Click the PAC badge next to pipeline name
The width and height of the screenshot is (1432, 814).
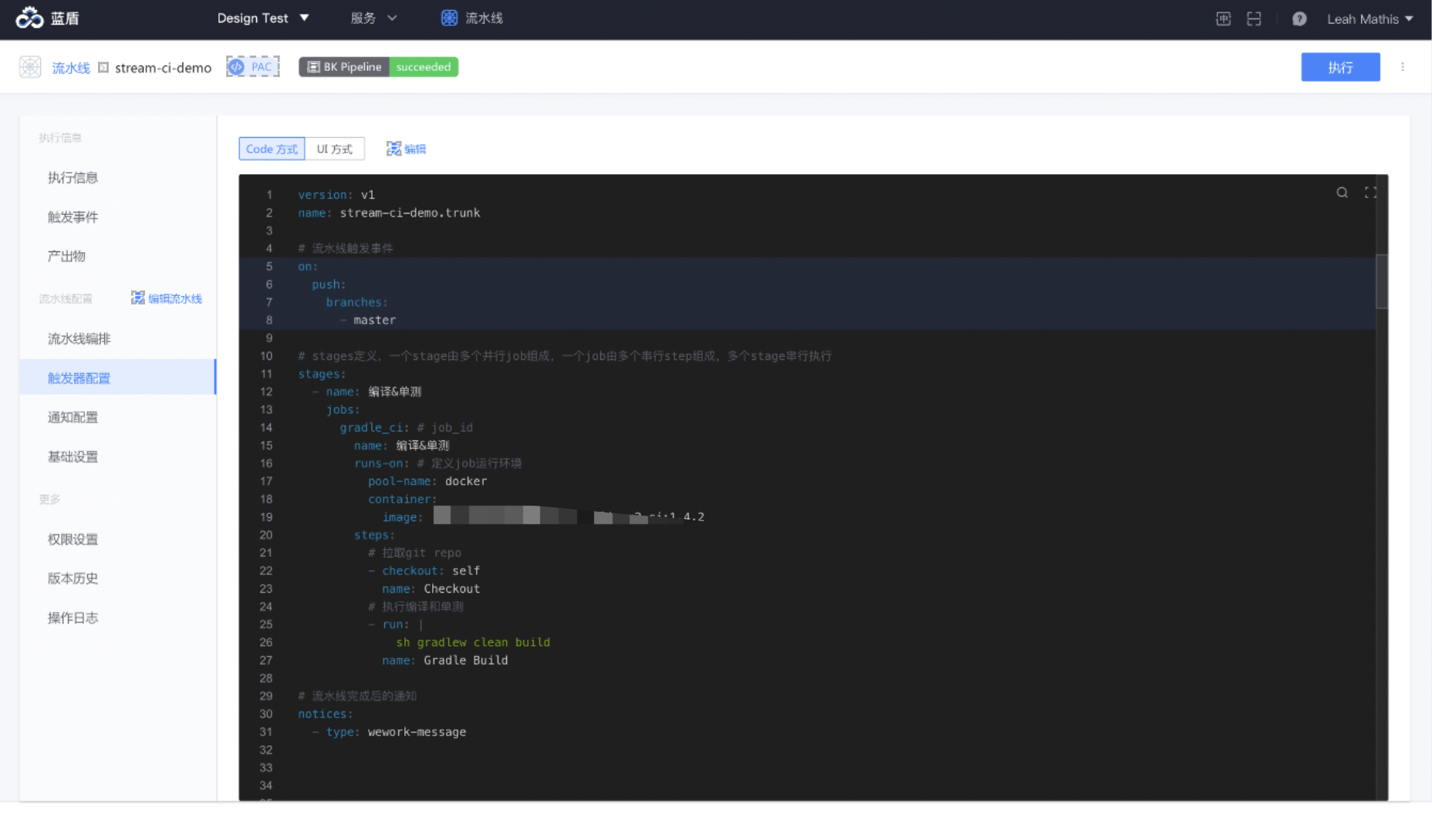pos(252,66)
